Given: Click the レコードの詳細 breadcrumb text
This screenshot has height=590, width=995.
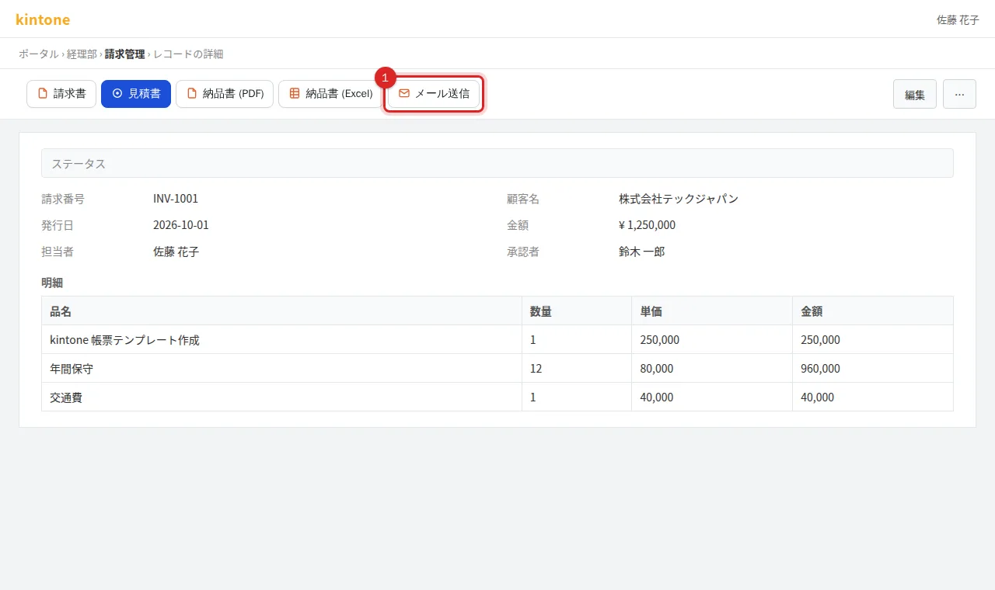Looking at the screenshot, I should 188,54.
